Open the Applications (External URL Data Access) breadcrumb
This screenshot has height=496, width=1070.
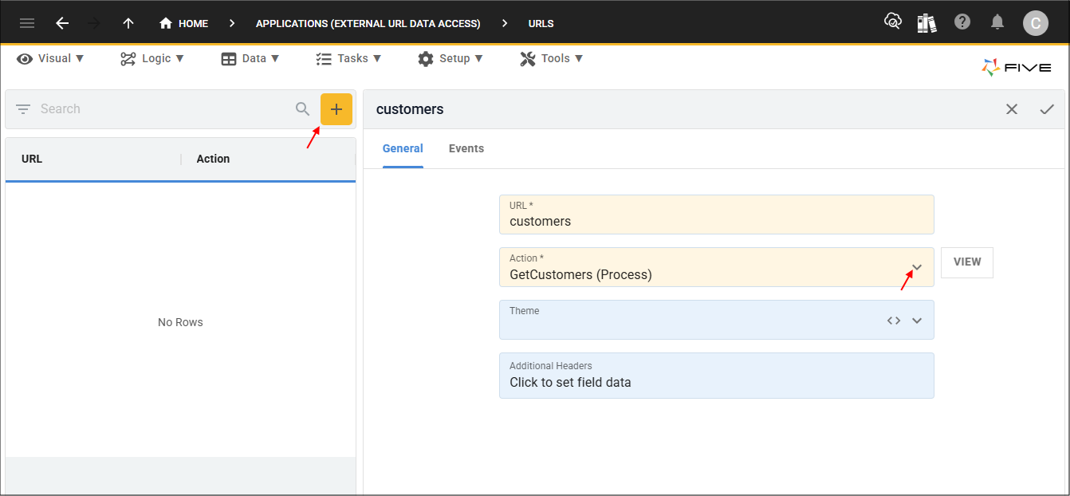tap(368, 23)
